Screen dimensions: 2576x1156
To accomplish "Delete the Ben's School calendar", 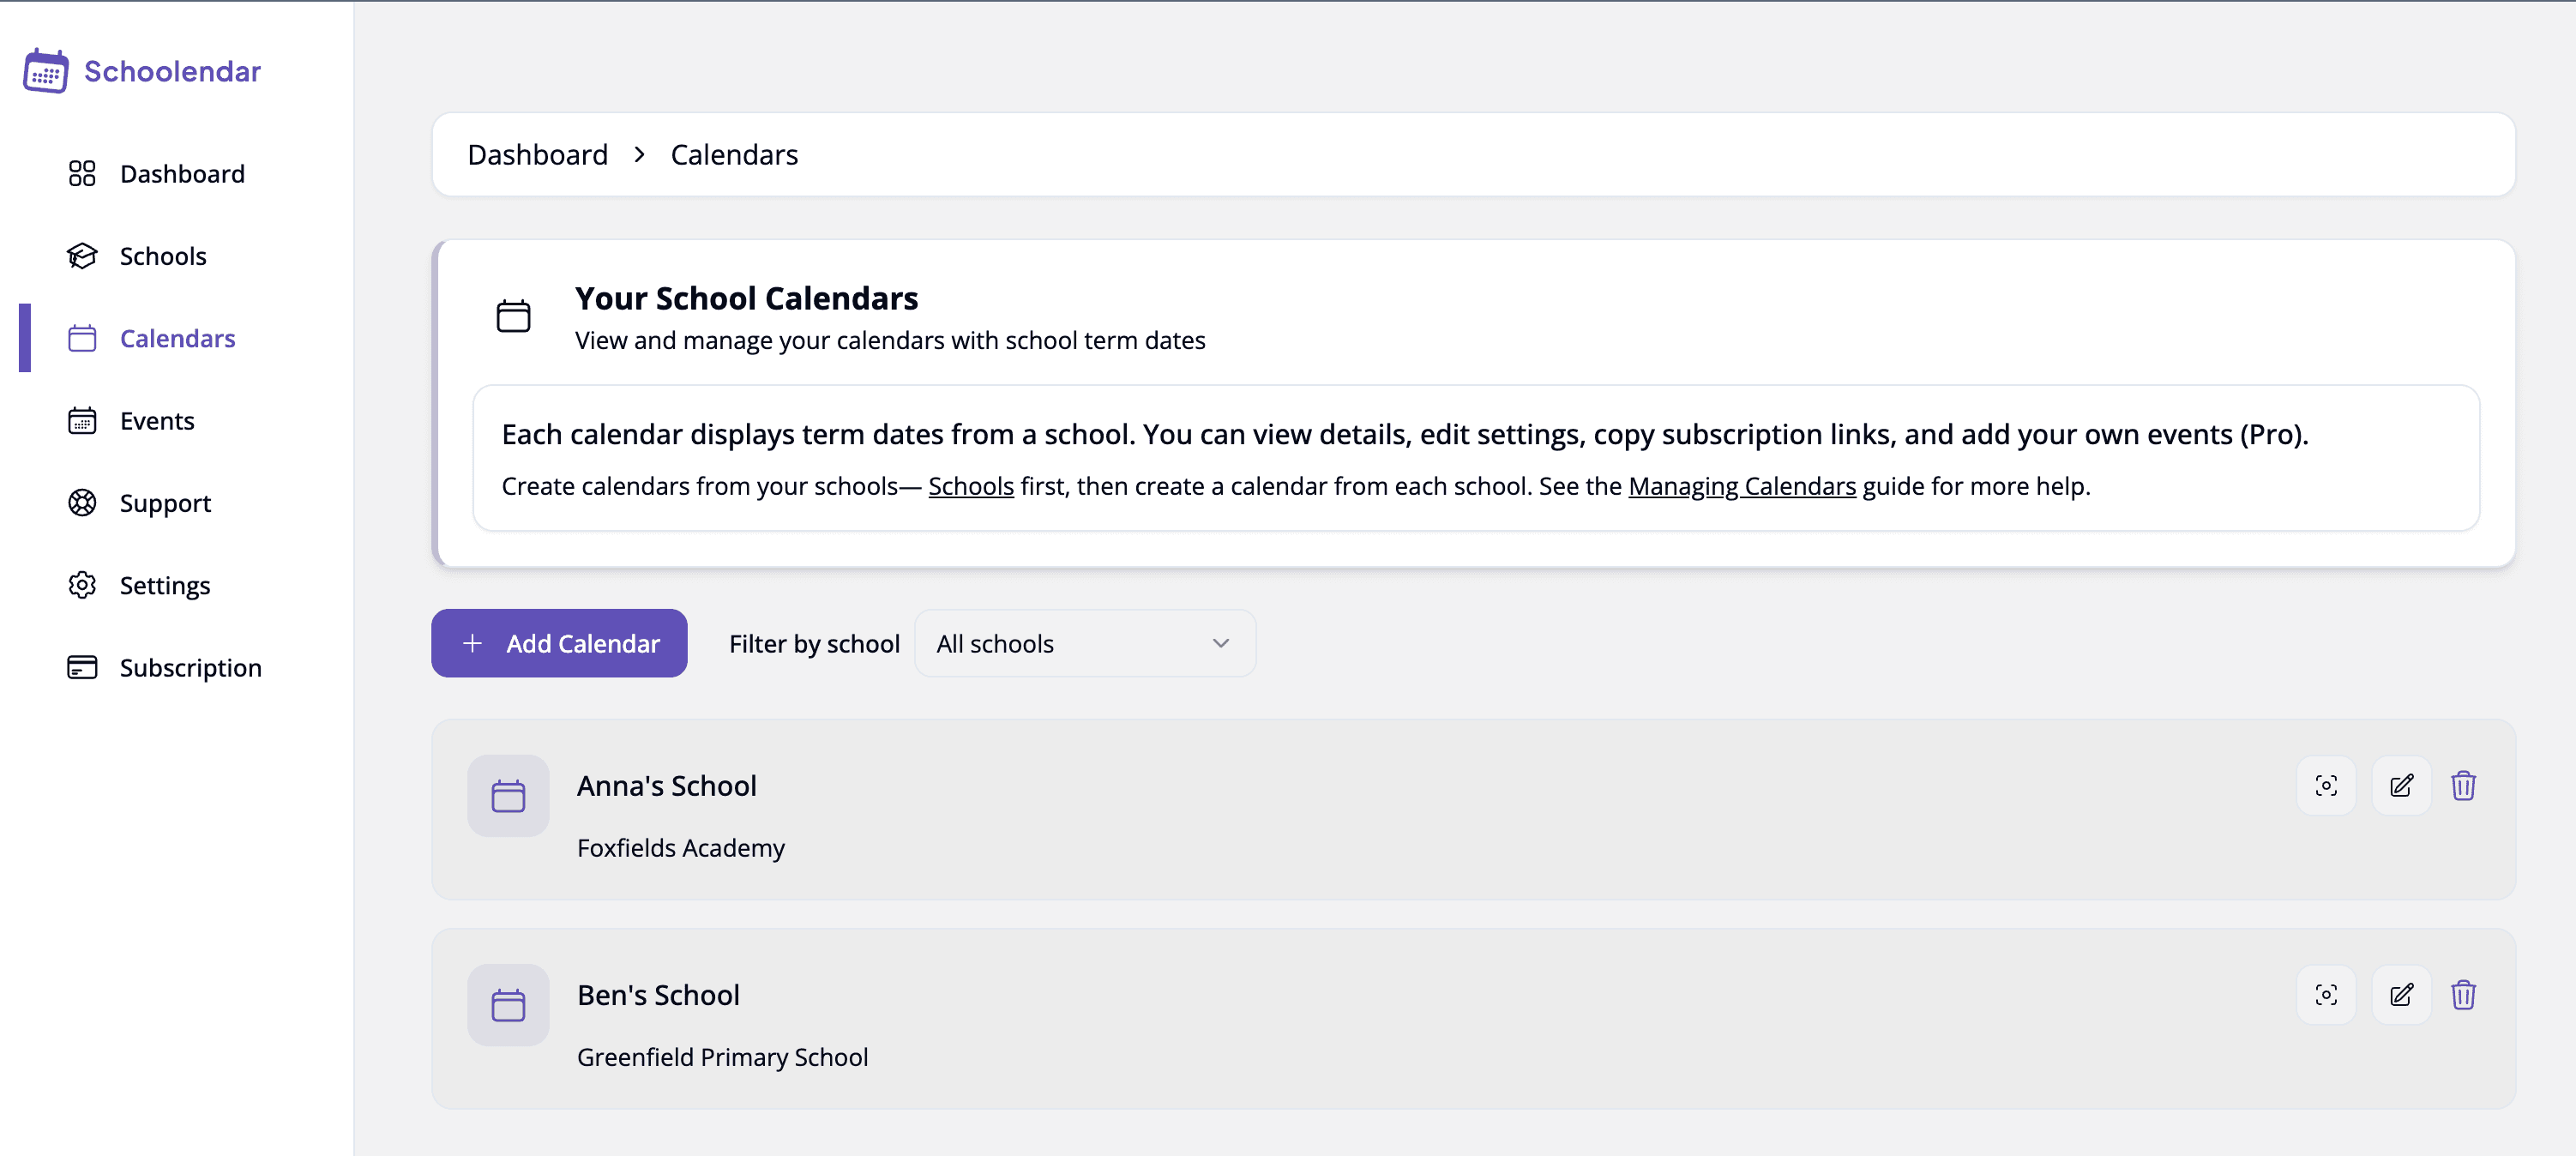I will point(2463,995).
